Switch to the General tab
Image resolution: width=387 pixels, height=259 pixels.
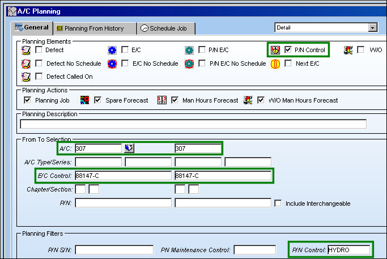(32, 28)
